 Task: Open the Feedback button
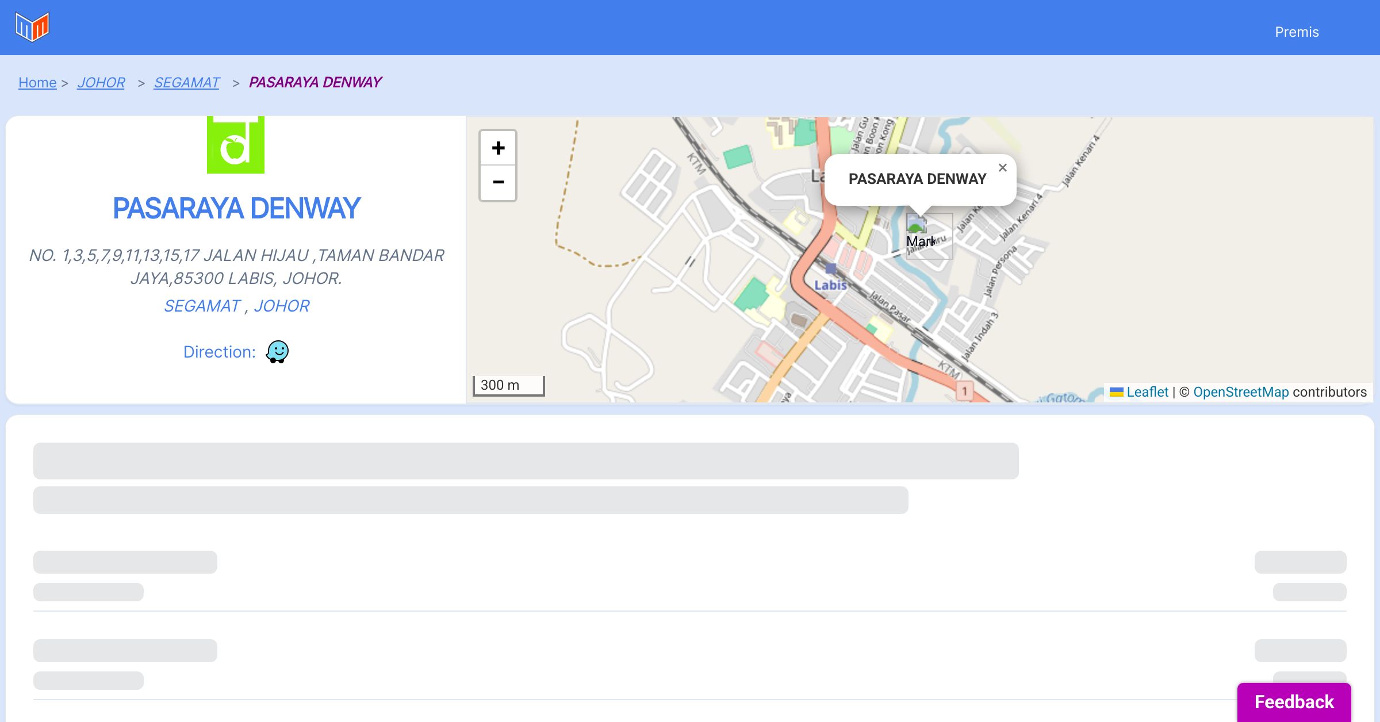[x=1294, y=701]
